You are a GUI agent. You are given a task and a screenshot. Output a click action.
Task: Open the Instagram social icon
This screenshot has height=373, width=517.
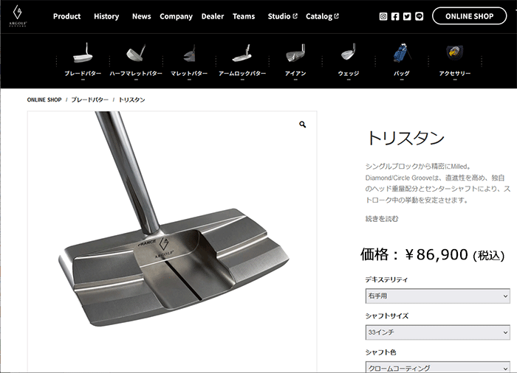click(383, 16)
